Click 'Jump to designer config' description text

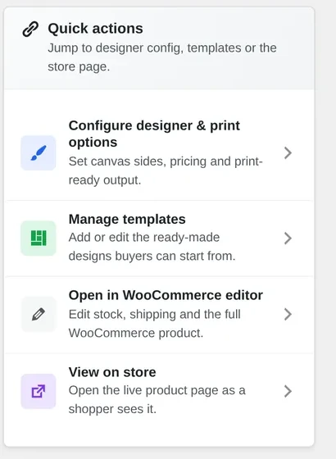pos(162,57)
